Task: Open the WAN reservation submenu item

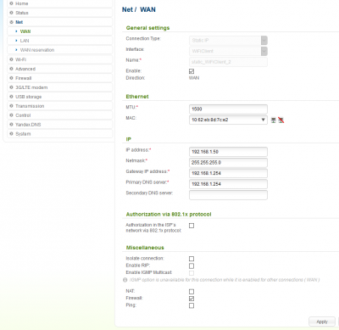Action: [59, 50]
